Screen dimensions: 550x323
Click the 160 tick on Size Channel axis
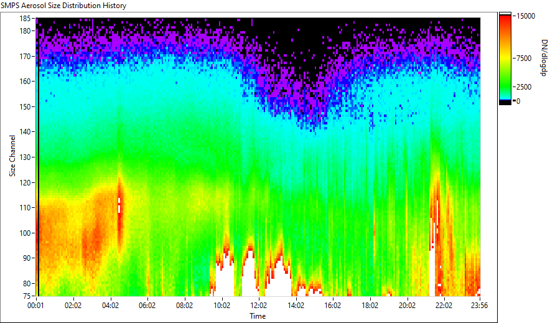pyautogui.click(x=26, y=82)
